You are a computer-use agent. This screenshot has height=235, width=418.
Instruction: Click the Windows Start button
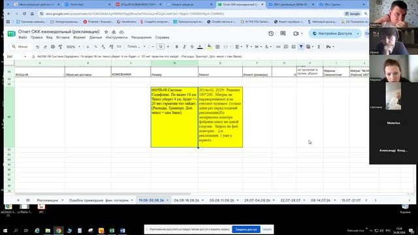[x=5, y=230]
